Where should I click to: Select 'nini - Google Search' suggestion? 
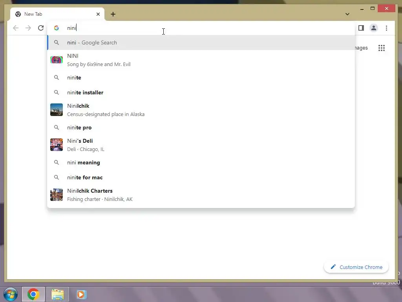pos(201,42)
